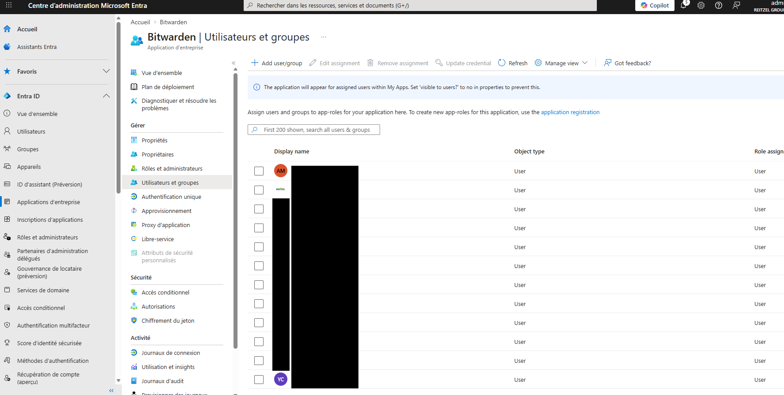Click Got feedback?
784x395 pixels.
tap(627, 63)
